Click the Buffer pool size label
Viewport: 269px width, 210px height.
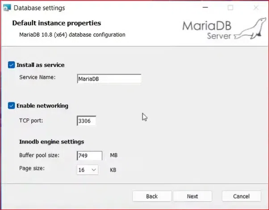[39, 155]
